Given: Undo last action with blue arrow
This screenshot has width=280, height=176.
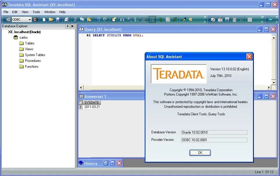Looking at the screenshot, I should pos(98,19).
